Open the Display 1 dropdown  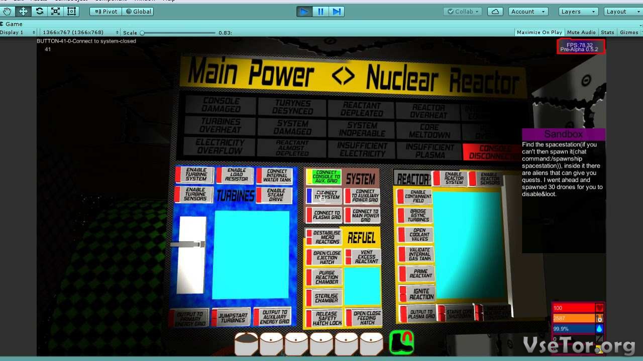point(18,33)
